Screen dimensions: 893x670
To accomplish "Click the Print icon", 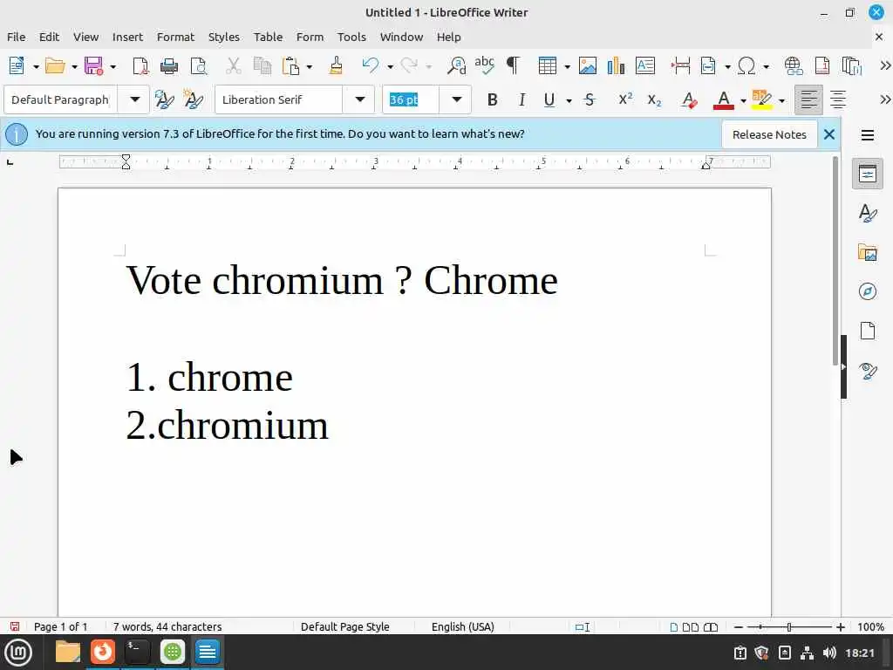I will click(x=169, y=66).
